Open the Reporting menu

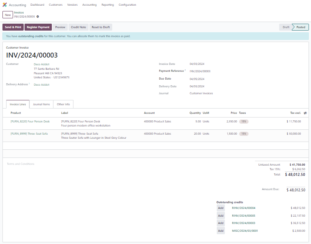[107, 5]
